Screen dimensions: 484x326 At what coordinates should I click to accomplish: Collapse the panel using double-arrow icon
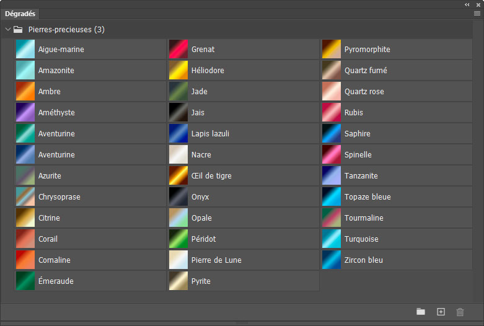467,4
